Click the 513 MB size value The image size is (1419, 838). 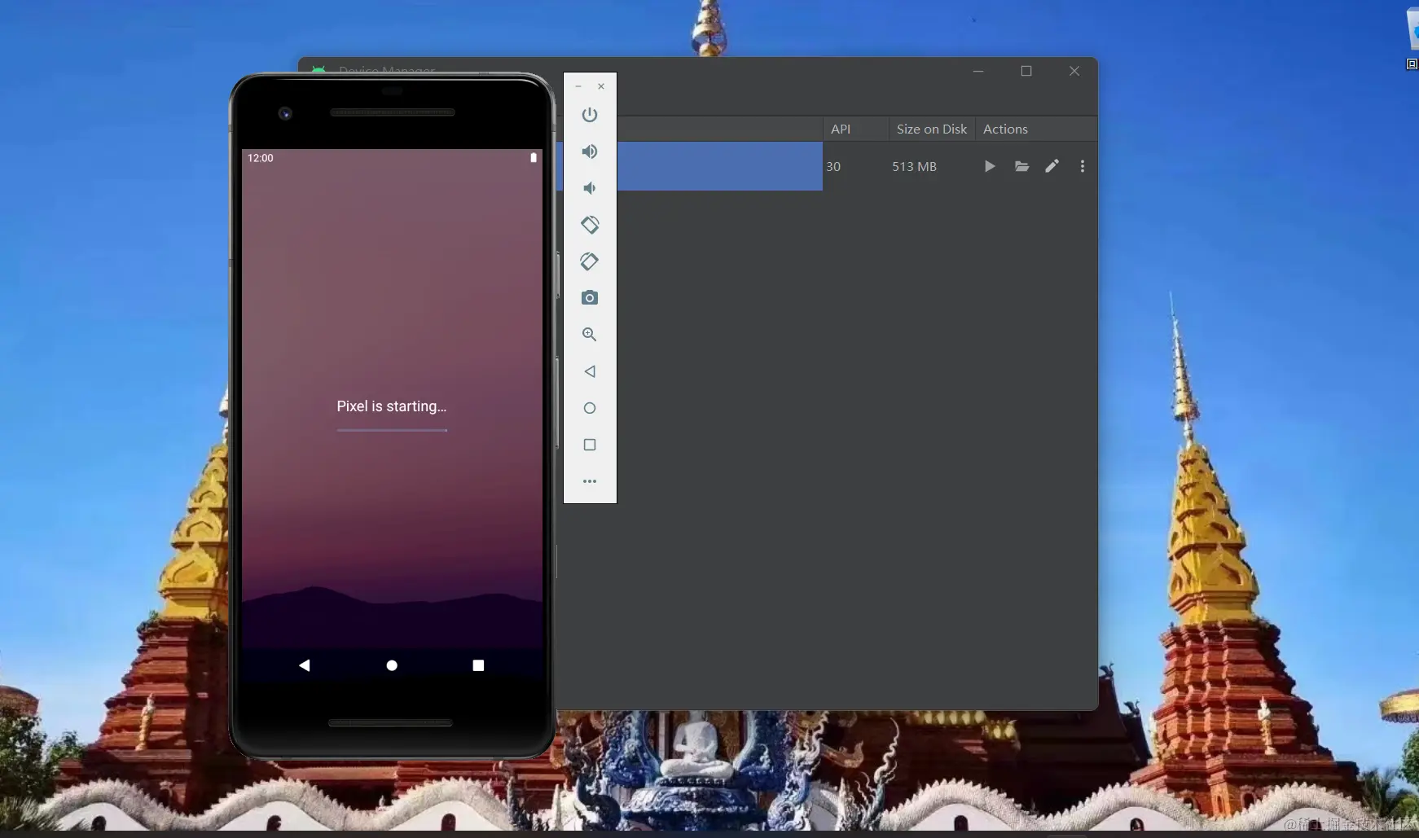pyautogui.click(x=914, y=166)
